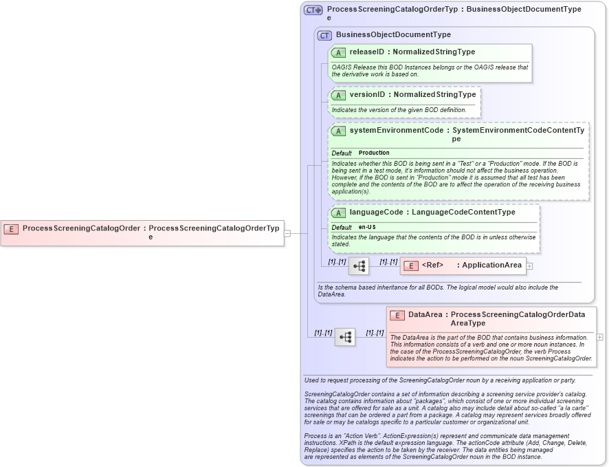The height and width of the screenshot is (467, 609).
Task: Click the sequence compositor icon before ApplicationArea
Action: (x=358, y=265)
